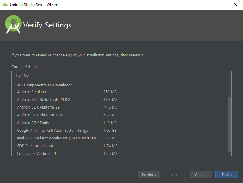Click the Current Settings label
The image size is (243, 183).
coord(25,67)
